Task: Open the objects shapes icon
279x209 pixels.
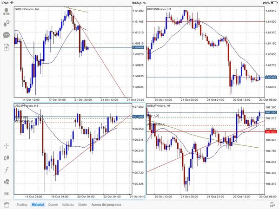Action: pyautogui.click(x=7, y=182)
